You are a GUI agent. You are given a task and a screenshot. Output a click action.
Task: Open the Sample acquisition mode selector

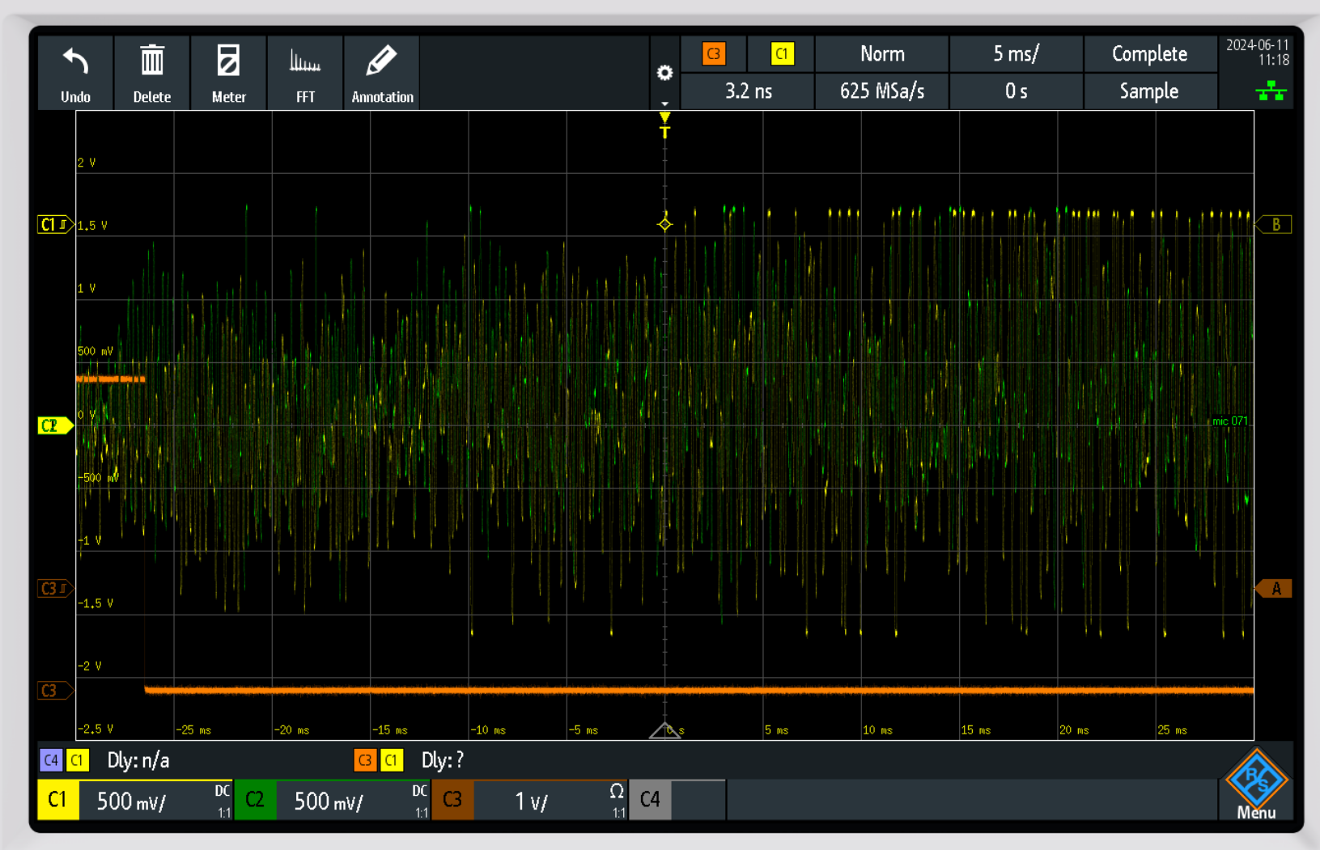point(1148,91)
